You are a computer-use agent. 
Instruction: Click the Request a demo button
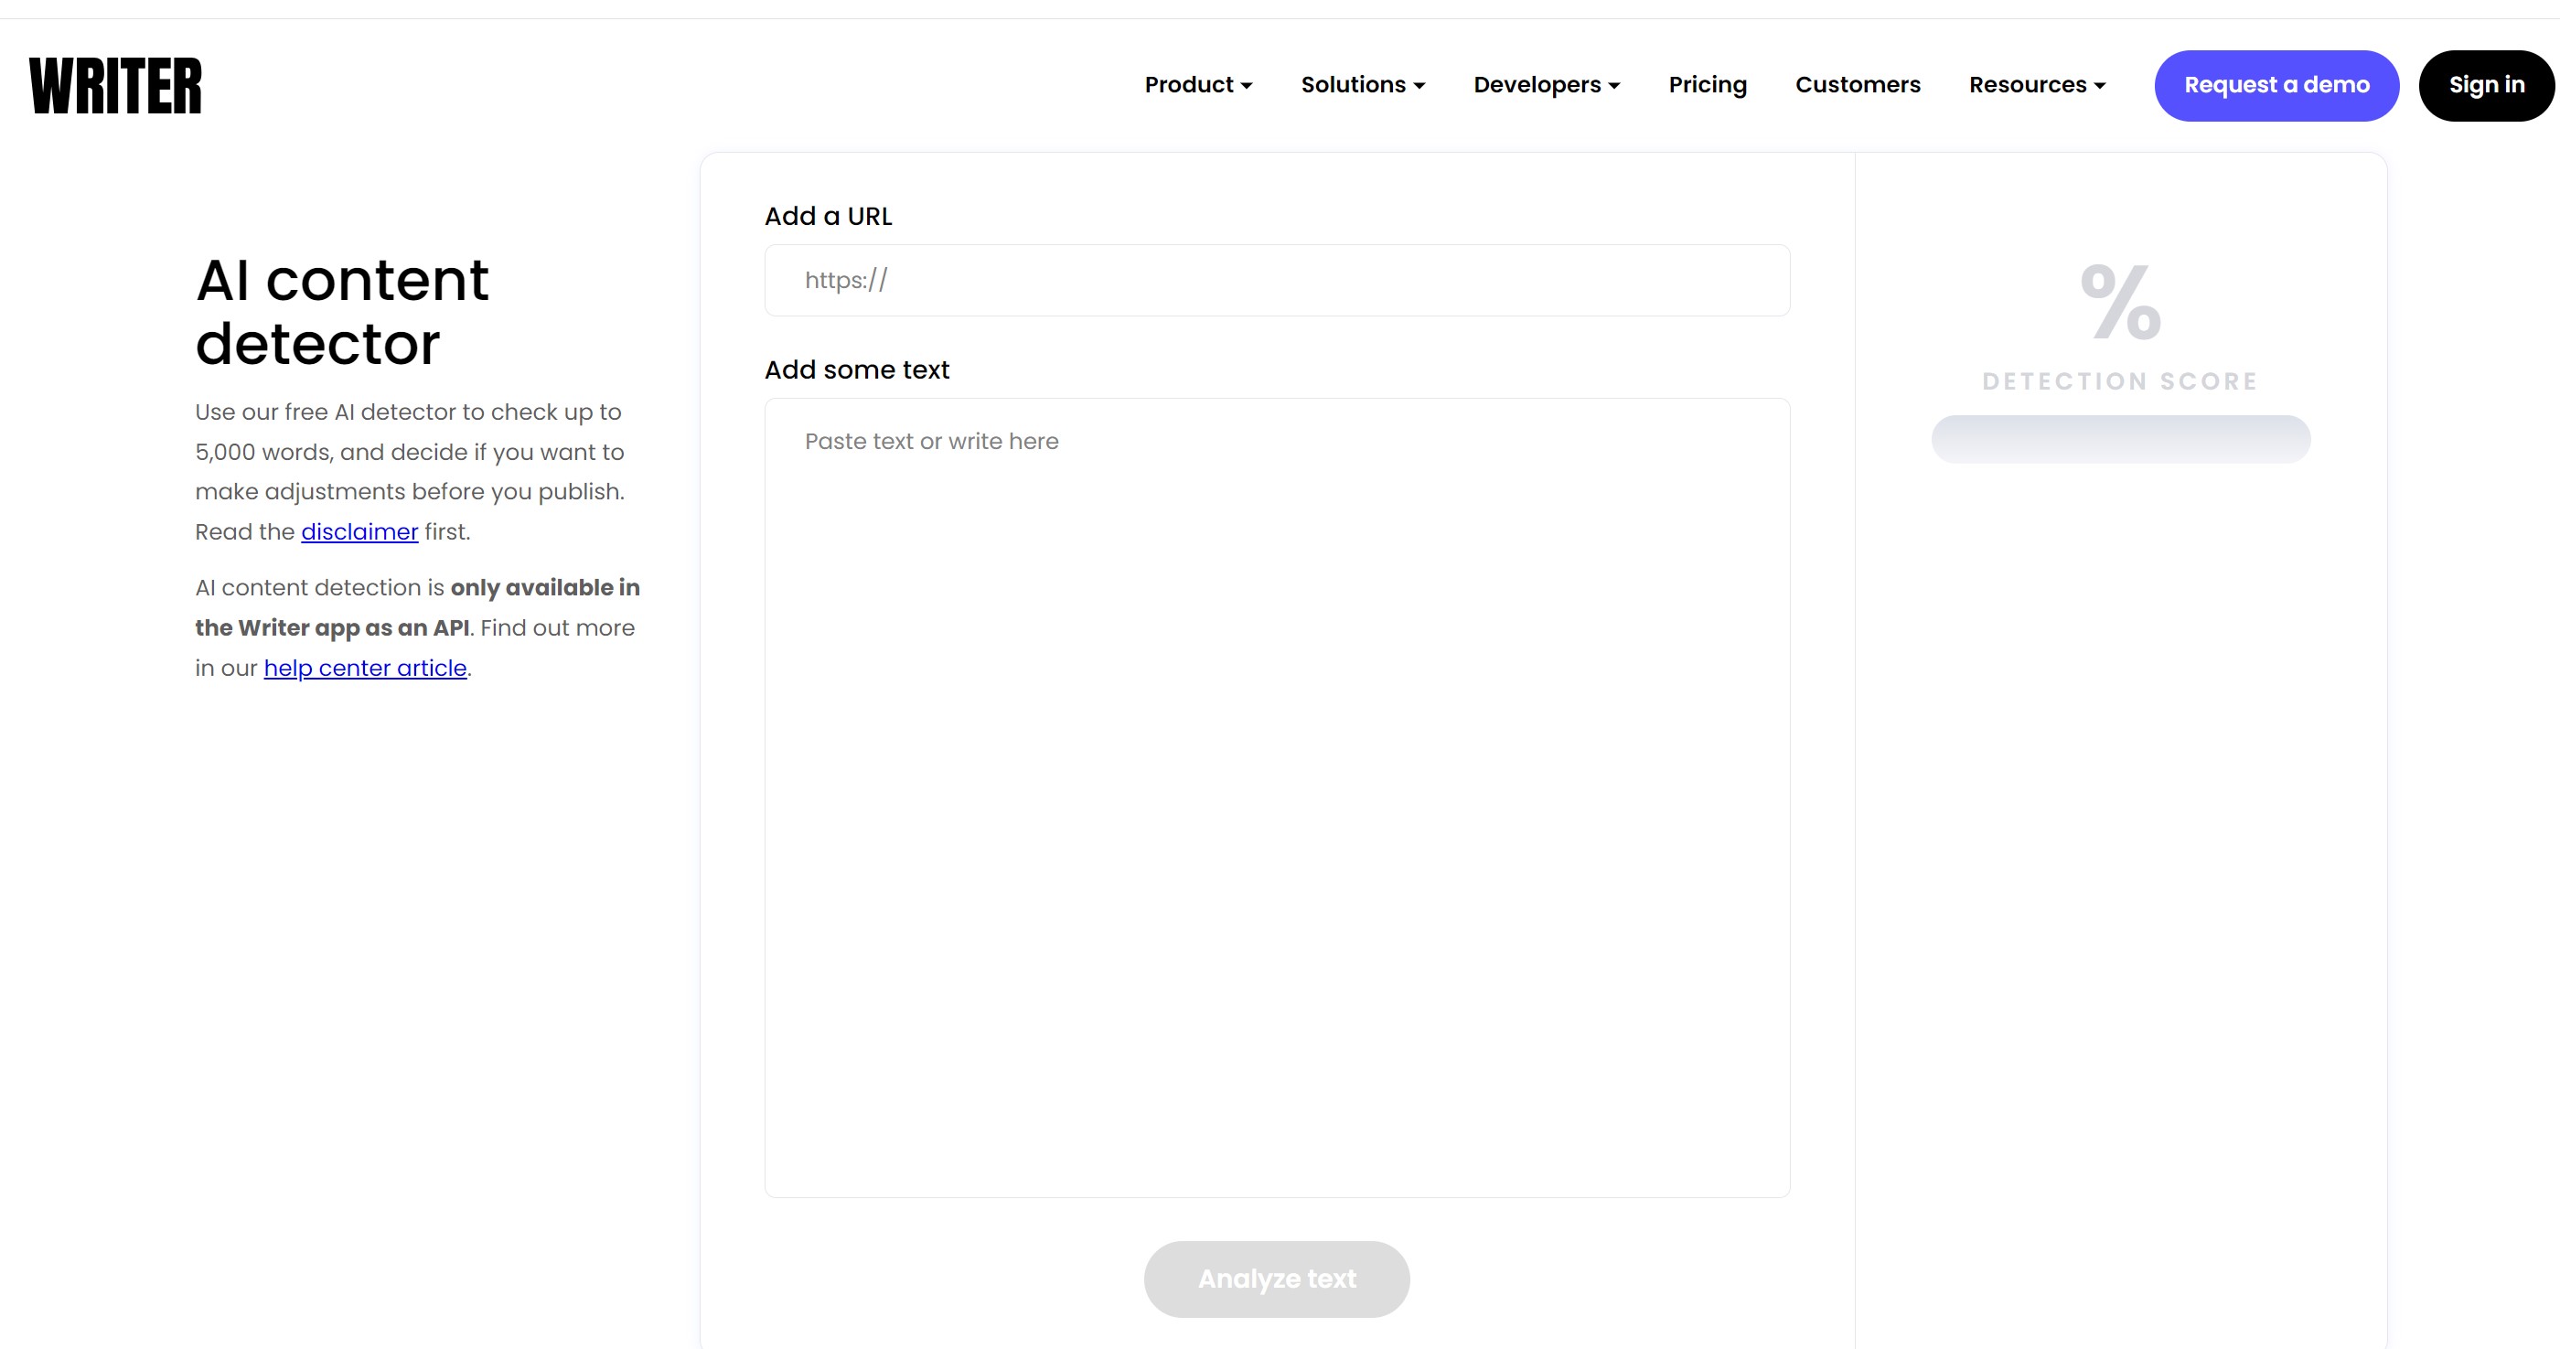coord(2276,85)
